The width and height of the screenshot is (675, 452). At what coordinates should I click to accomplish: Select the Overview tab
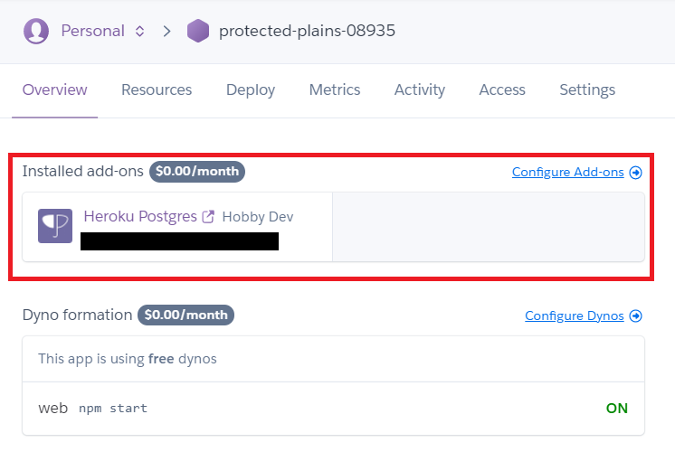point(54,89)
